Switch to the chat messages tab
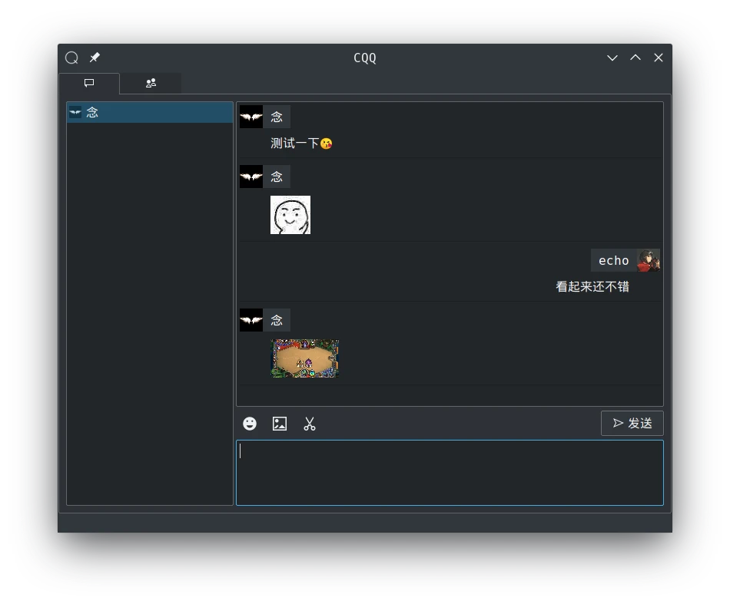The height and width of the screenshot is (604, 730). click(x=89, y=83)
